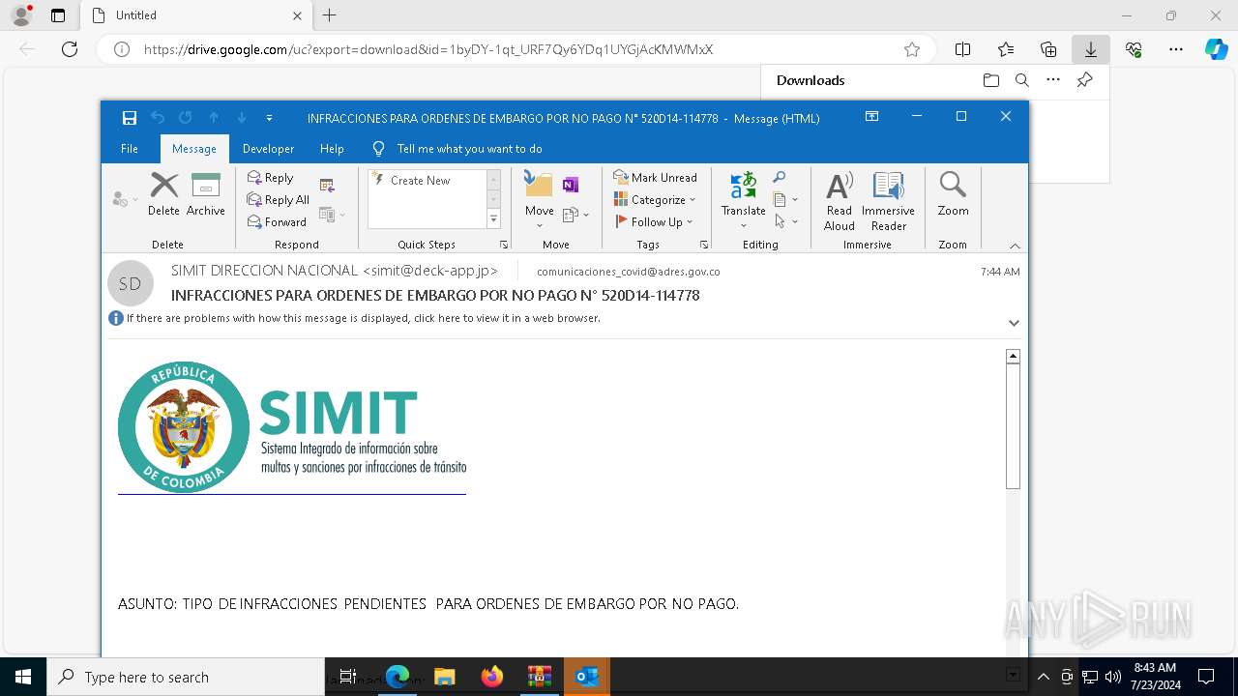Click the message body scrollbar thumb
The image size is (1238, 696).
click(1013, 425)
